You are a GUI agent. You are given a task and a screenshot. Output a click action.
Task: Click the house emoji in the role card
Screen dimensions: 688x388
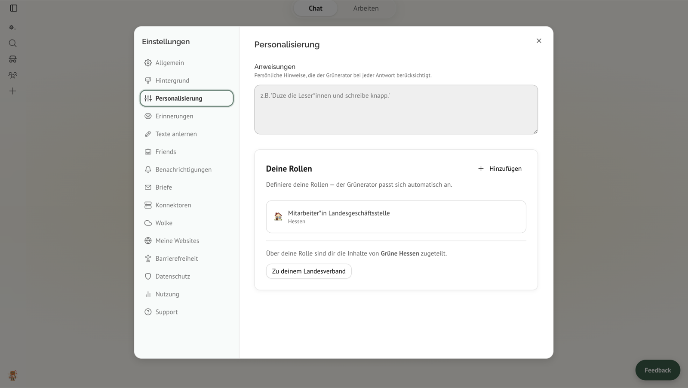(x=278, y=216)
